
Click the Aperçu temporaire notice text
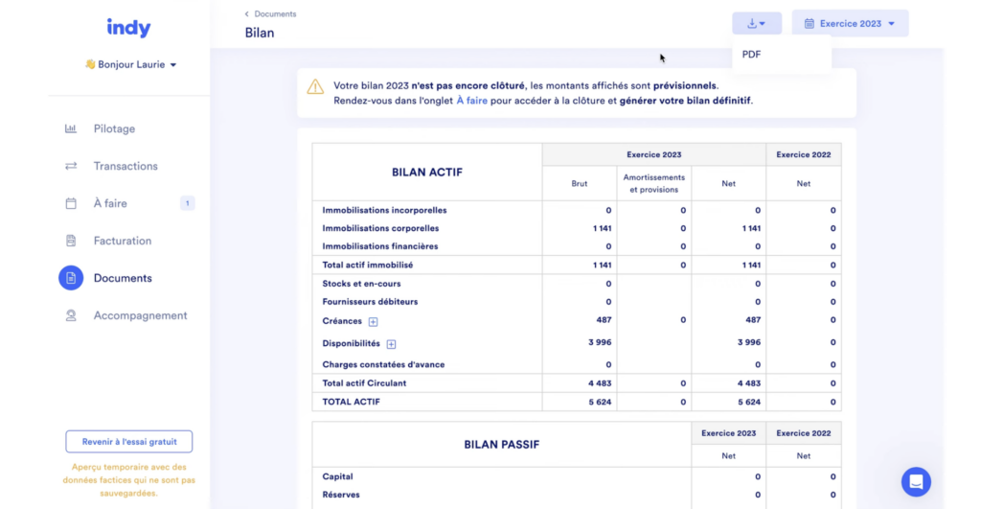click(129, 480)
